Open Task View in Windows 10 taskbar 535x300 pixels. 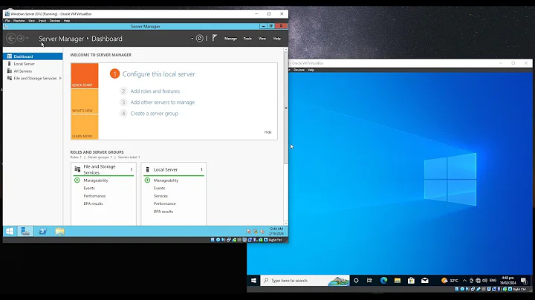click(369, 281)
